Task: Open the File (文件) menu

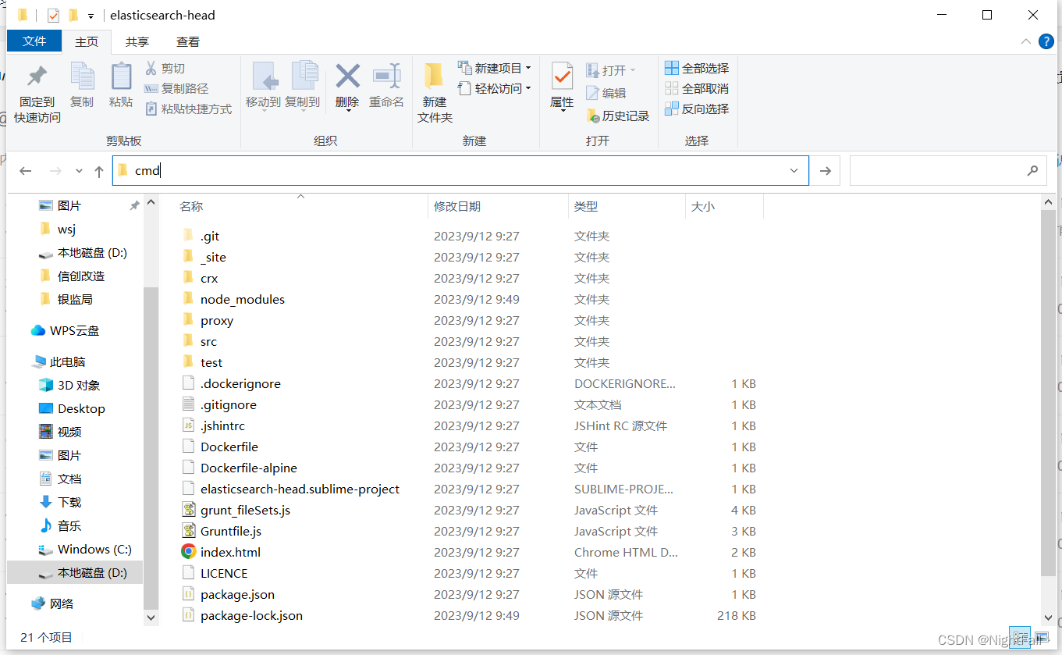Action: coord(34,41)
